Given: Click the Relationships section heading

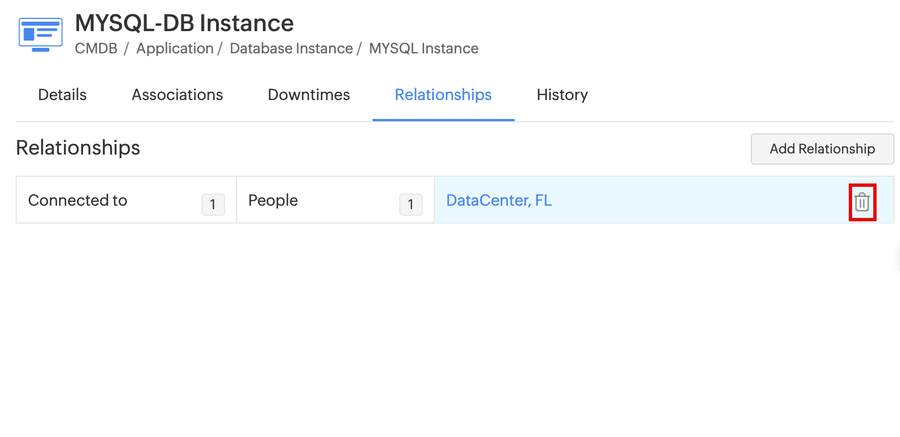Looking at the screenshot, I should [78, 148].
